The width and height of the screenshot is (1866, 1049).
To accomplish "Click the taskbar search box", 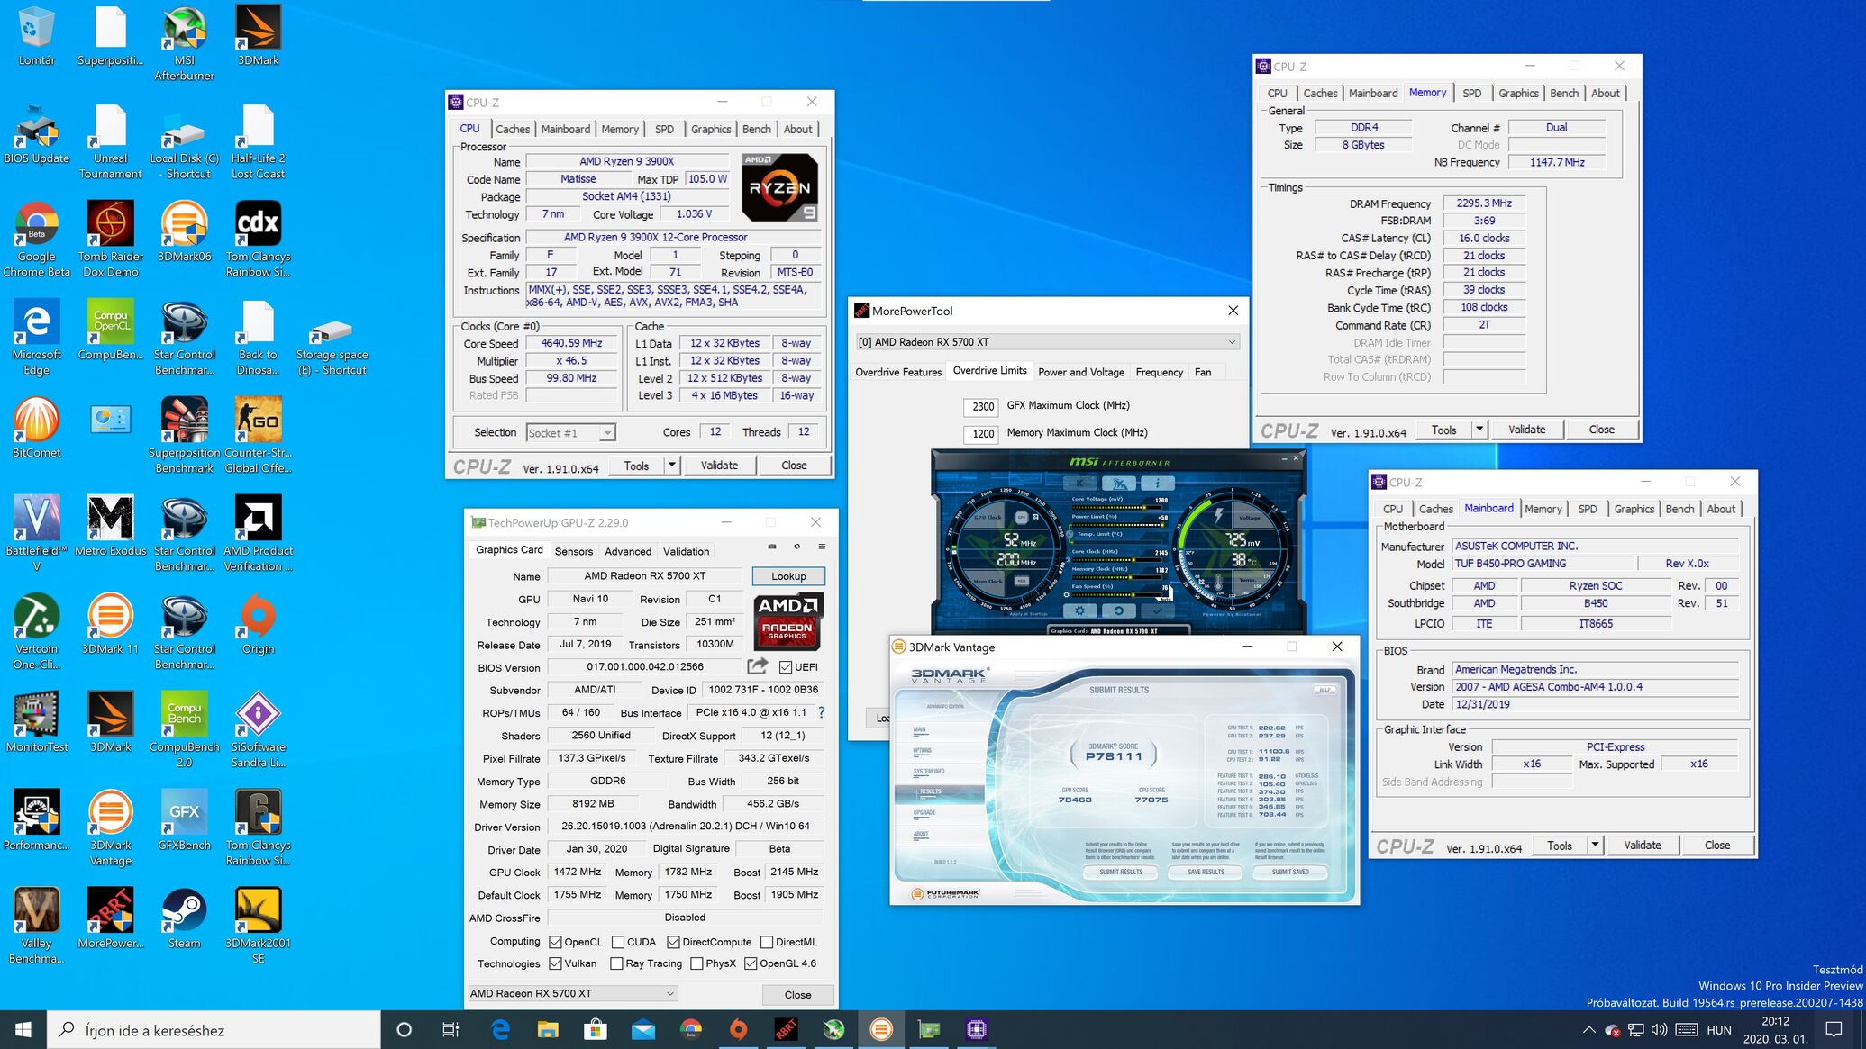I will (214, 1030).
